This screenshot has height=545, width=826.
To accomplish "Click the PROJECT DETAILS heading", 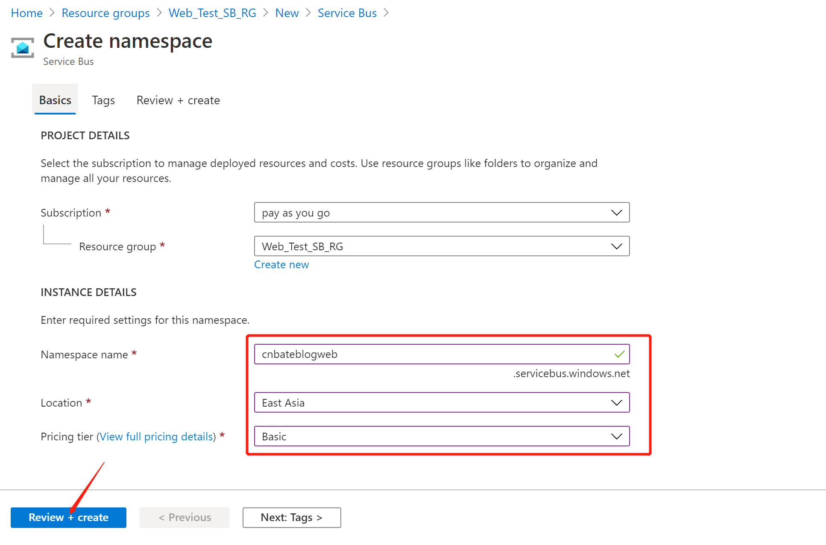I will point(85,135).
